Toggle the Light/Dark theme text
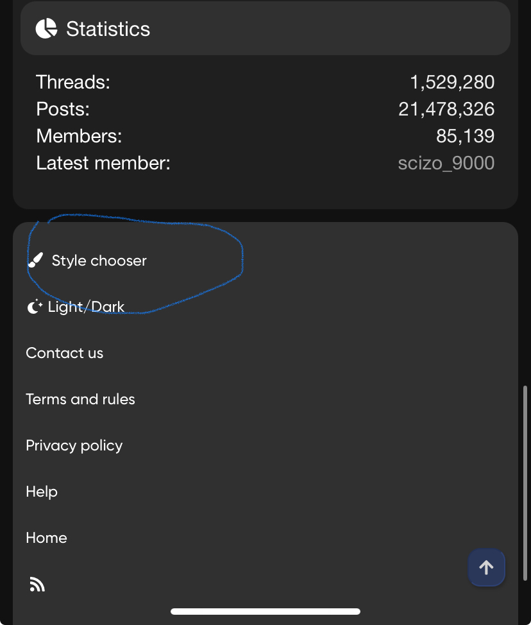 pos(86,307)
